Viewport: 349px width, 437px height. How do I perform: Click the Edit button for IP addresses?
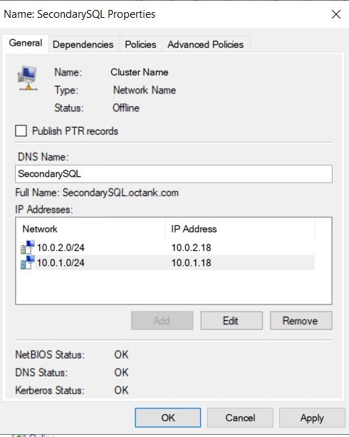pyautogui.click(x=231, y=321)
